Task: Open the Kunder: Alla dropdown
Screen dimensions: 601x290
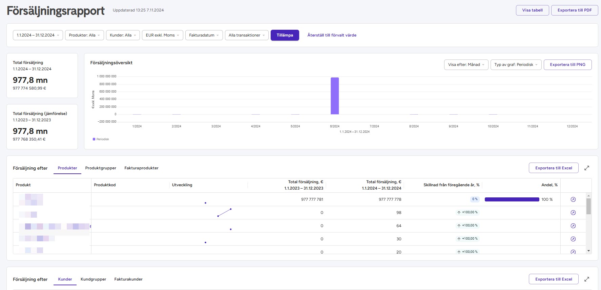Action: click(x=123, y=35)
